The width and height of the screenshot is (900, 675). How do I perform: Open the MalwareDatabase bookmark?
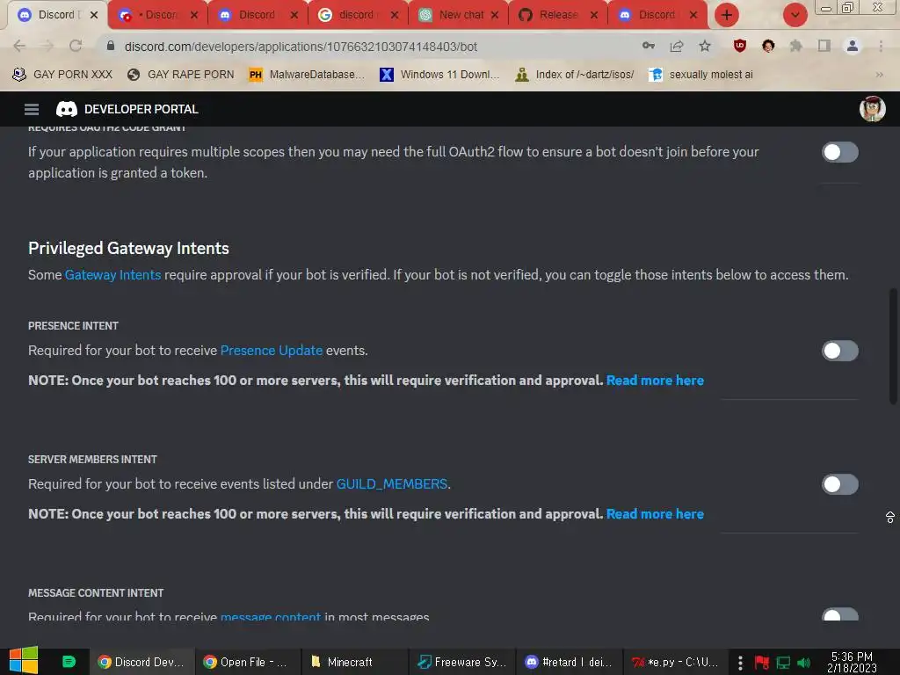[307, 75]
